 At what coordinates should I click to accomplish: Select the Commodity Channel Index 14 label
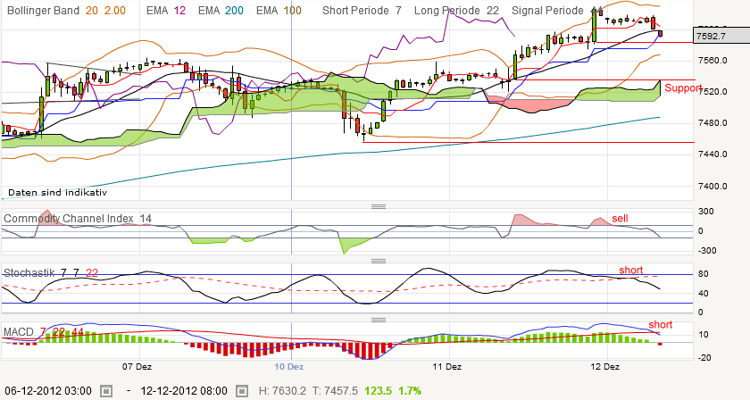[x=78, y=219]
